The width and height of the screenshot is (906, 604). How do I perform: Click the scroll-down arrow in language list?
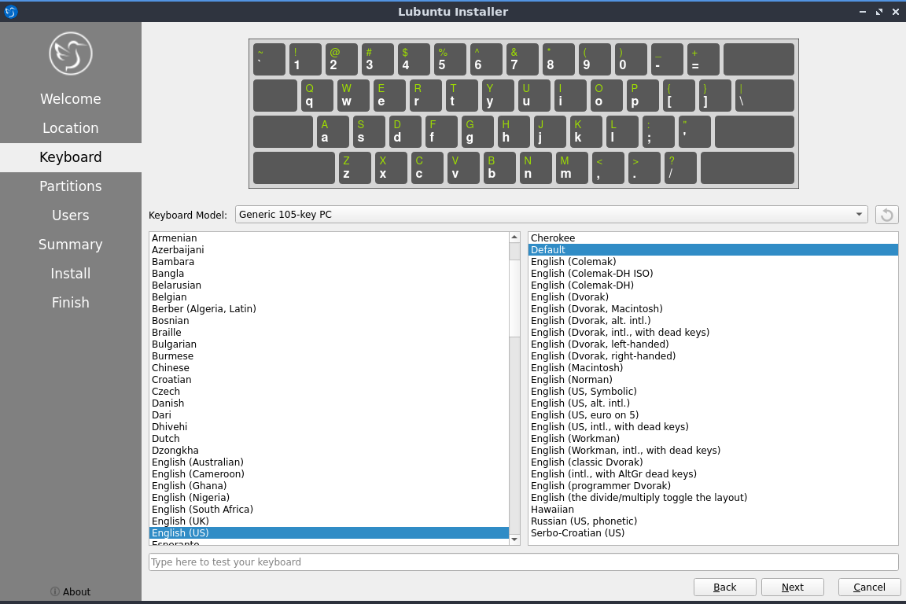click(x=514, y=540)
